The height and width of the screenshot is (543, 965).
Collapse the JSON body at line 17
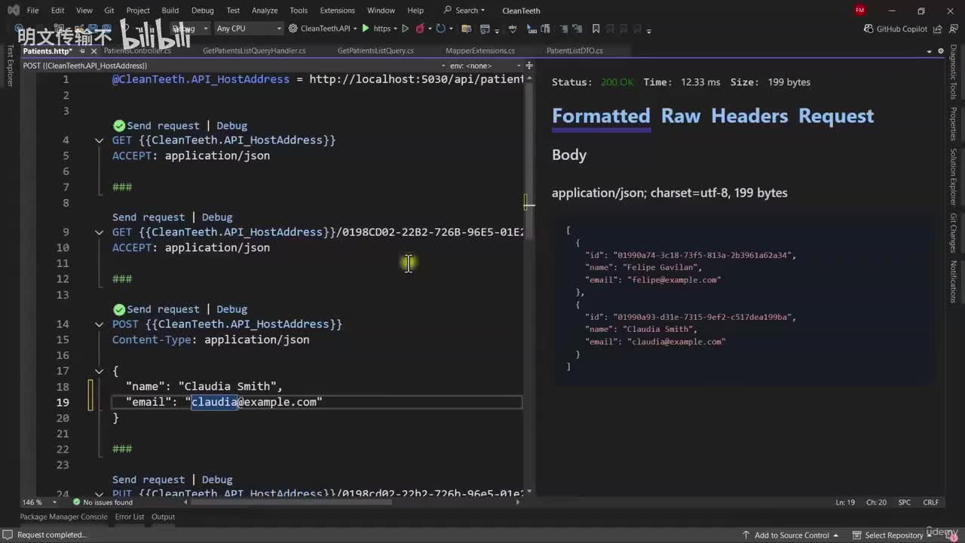click(99, 371)
